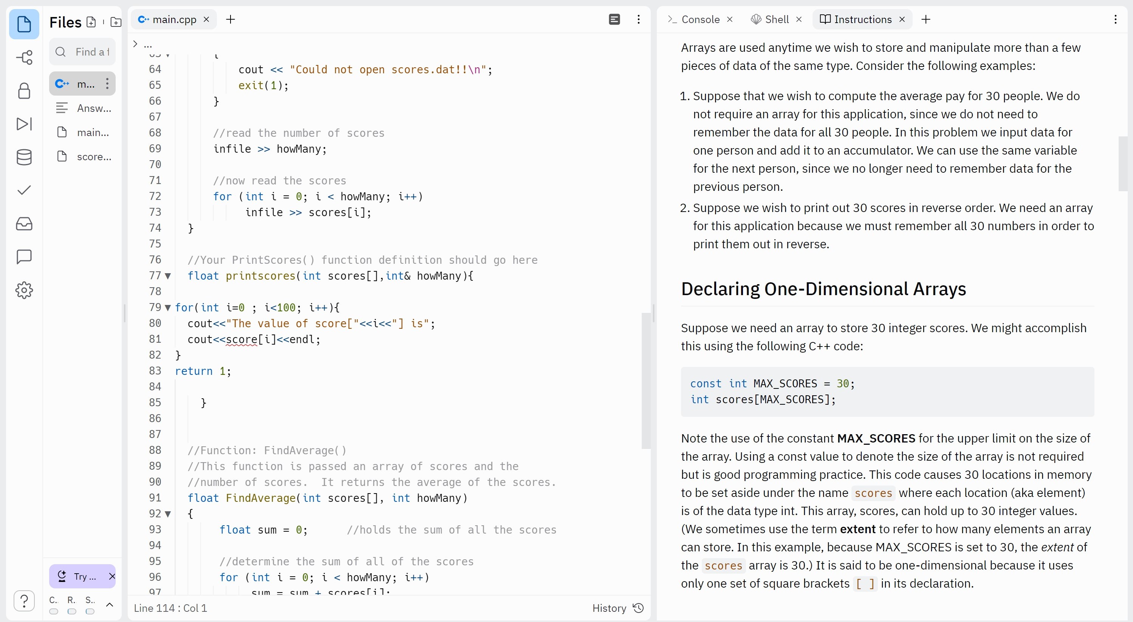Click the Find a file search field
This screenshot has width=1133, height=622.
83,51
